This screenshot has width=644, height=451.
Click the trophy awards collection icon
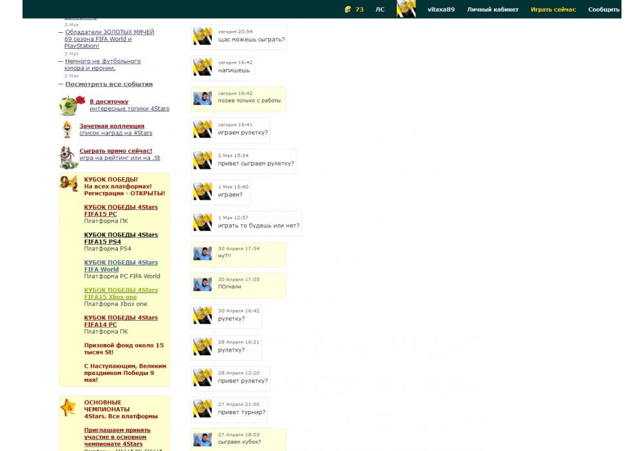click(x=67, y=130)
